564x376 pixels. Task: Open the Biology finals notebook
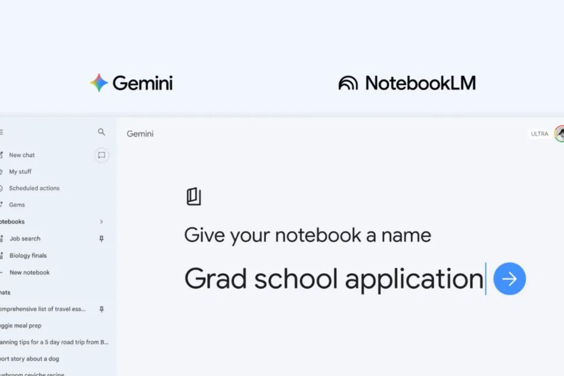pos(27,255)
